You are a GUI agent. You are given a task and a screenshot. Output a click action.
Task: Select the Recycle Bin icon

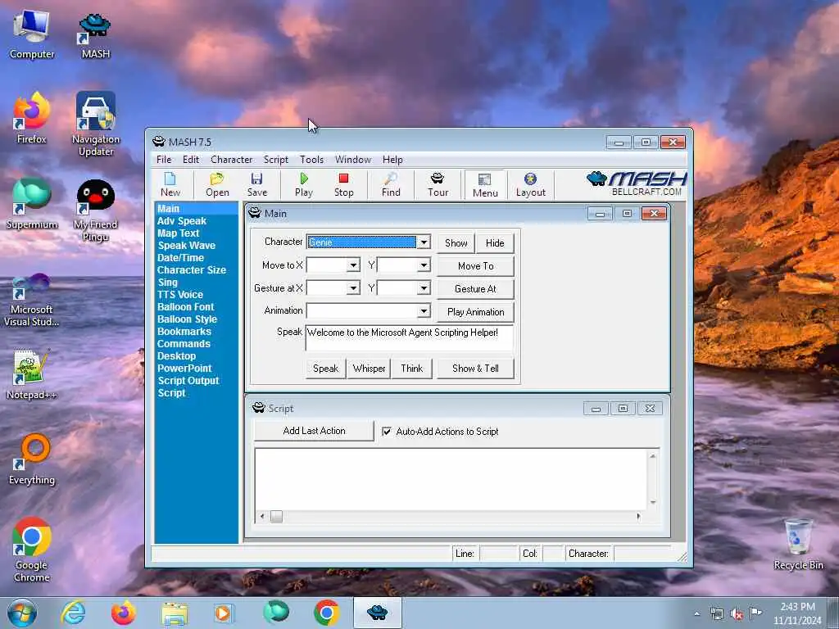coord(798,545)
